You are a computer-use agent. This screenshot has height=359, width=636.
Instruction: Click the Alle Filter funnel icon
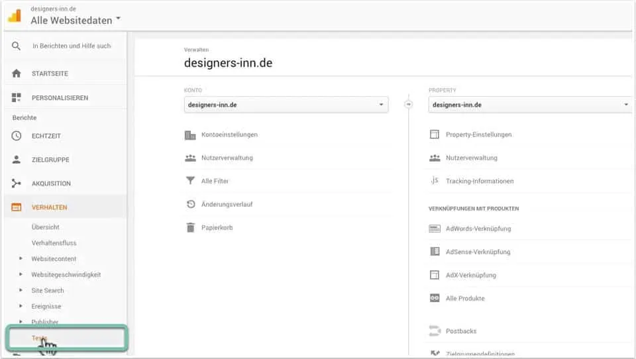[191, 181]
